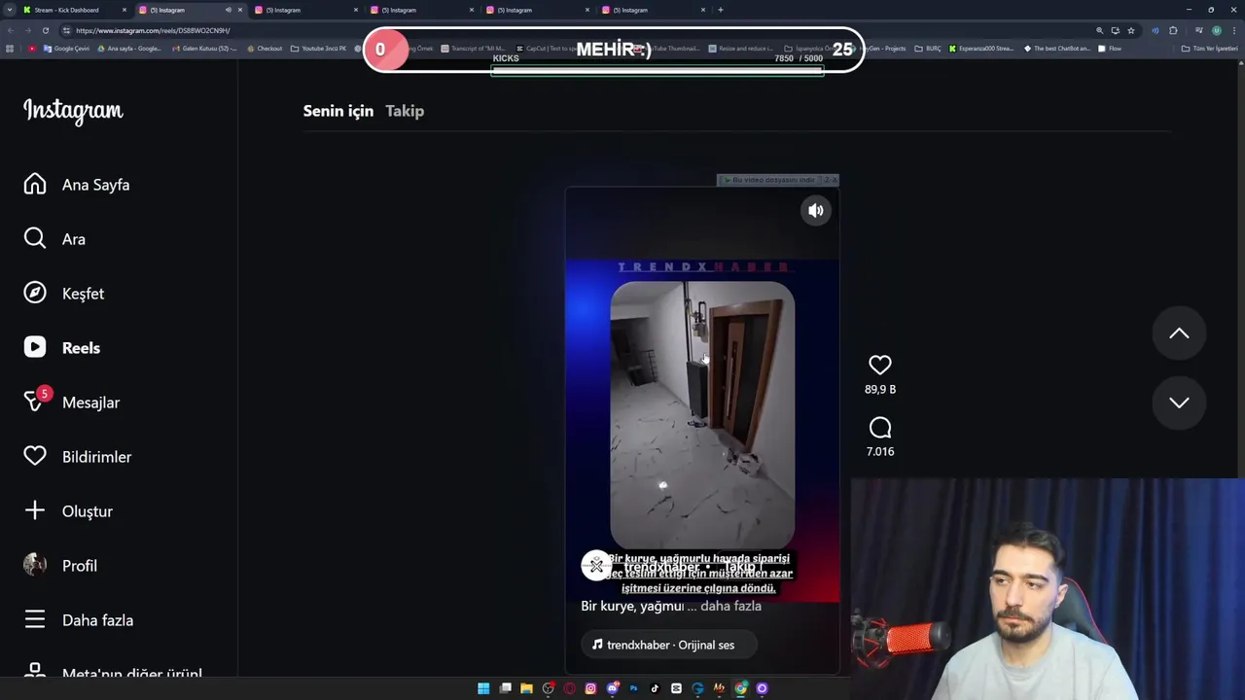The image size is (1245, 700).
Task: Open CapCut from the taskbar
Action: tap(676, 688)
